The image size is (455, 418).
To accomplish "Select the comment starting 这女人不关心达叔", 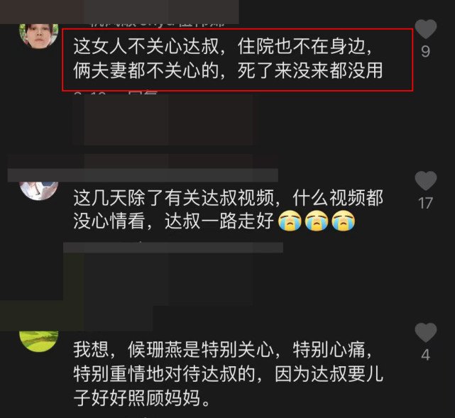I will click(x=228, y=59).
